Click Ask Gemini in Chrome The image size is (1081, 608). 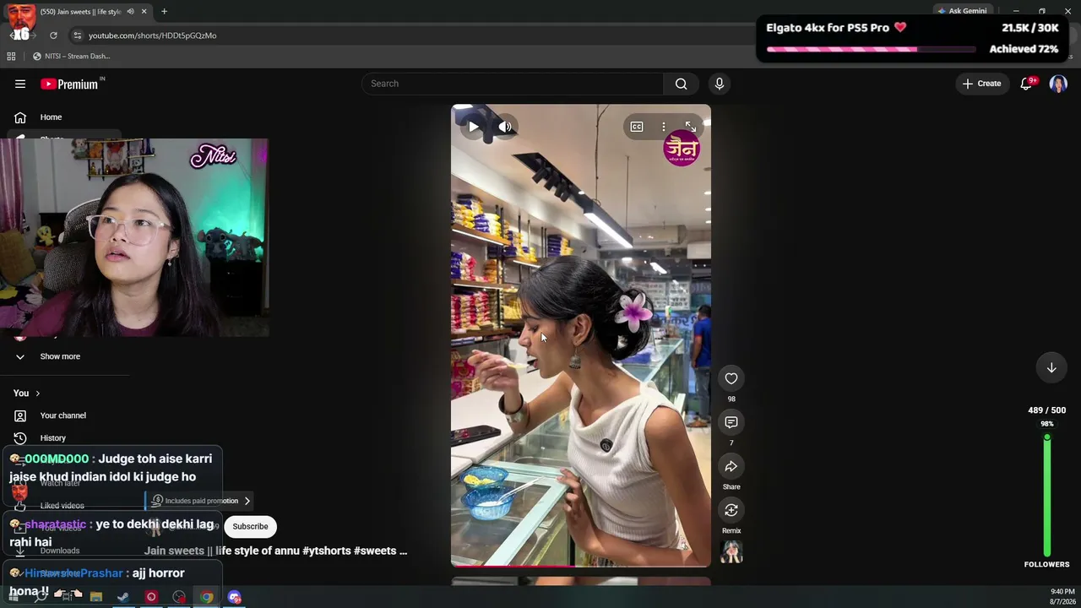(x=962, y=11)
